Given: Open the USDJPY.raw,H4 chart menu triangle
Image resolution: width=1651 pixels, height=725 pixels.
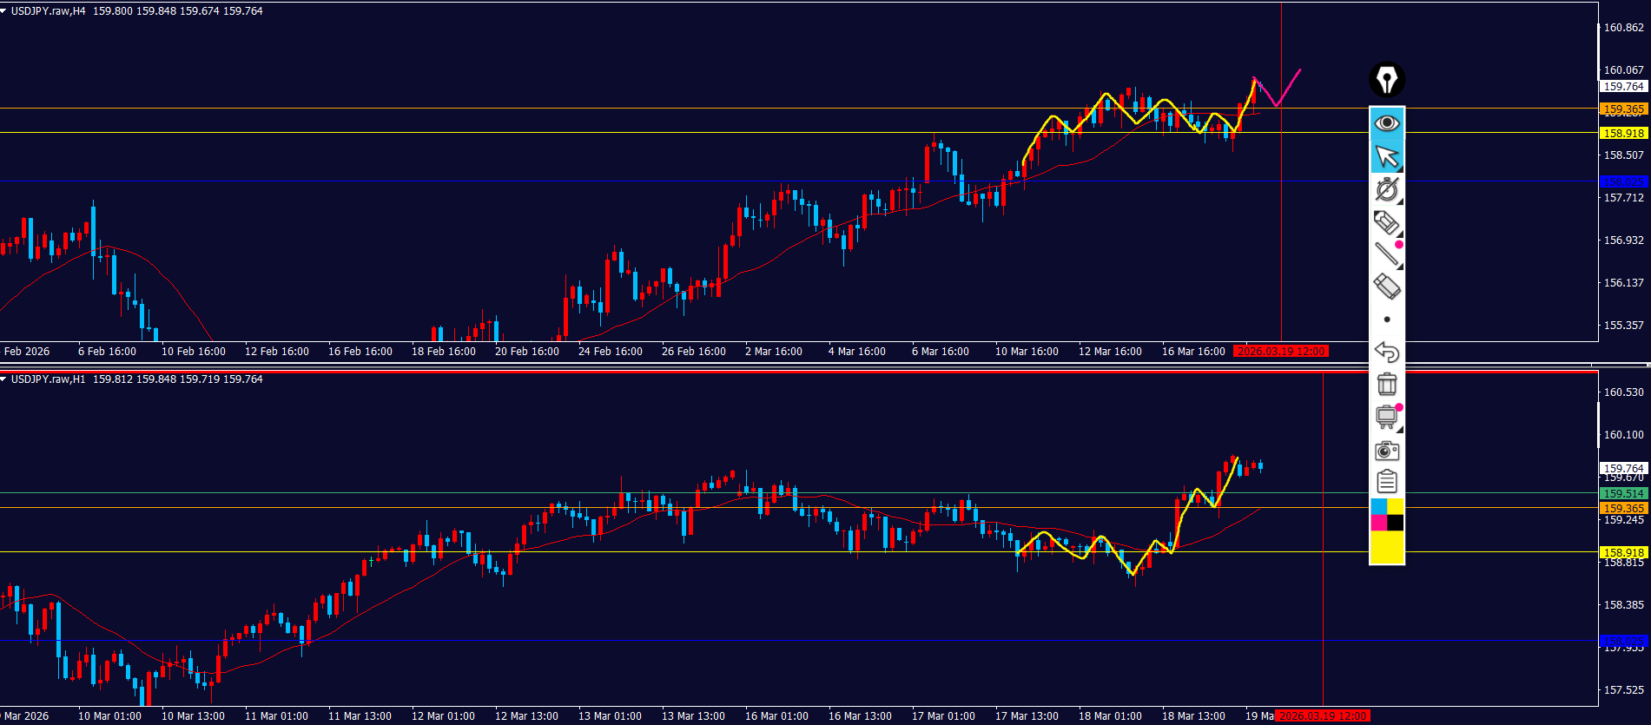Looking at the screenshot, I should coord(4,11).
